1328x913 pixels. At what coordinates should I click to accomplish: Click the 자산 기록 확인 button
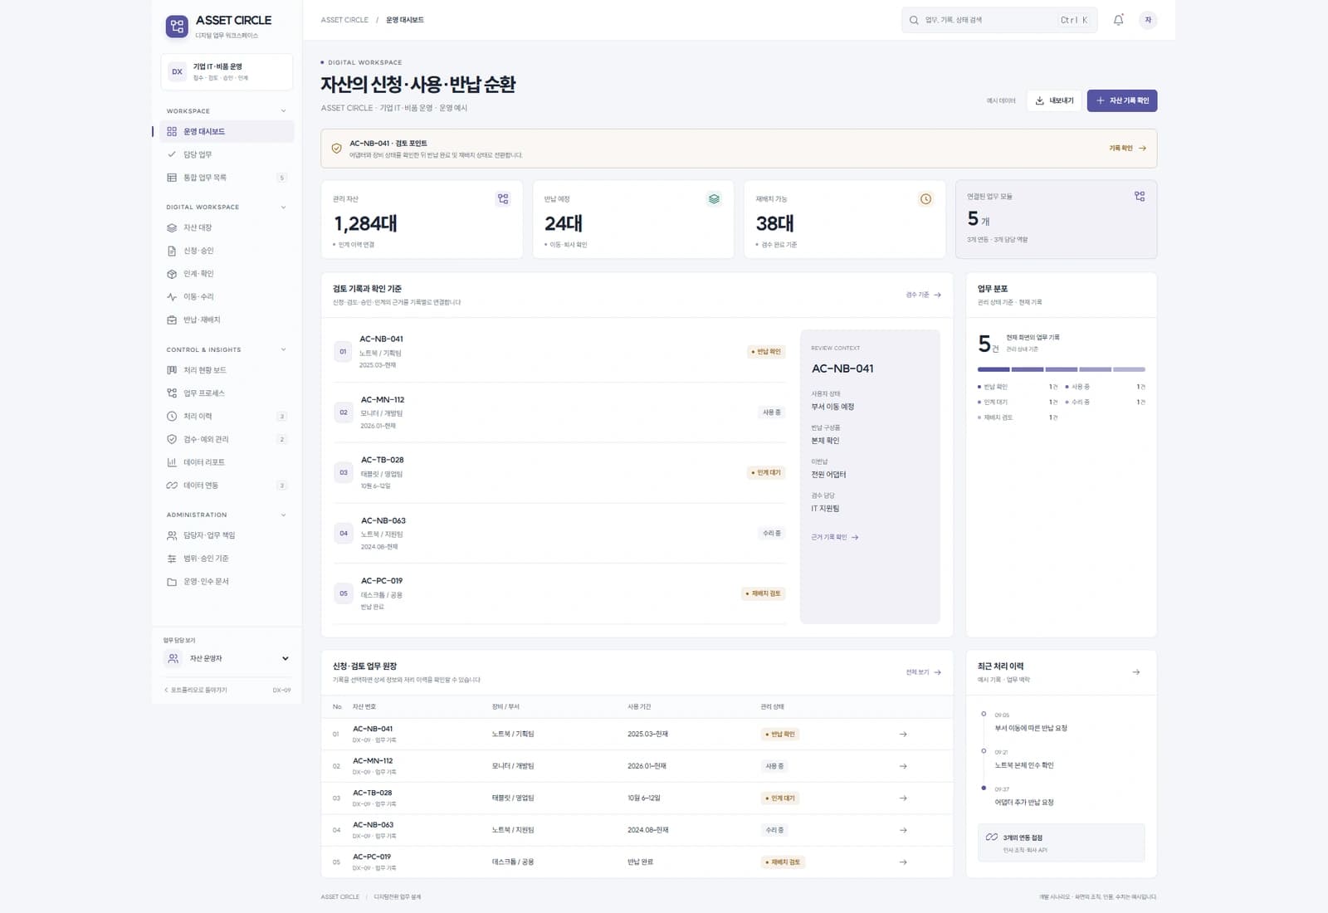pyautogui.click(x=1122, y=100)
